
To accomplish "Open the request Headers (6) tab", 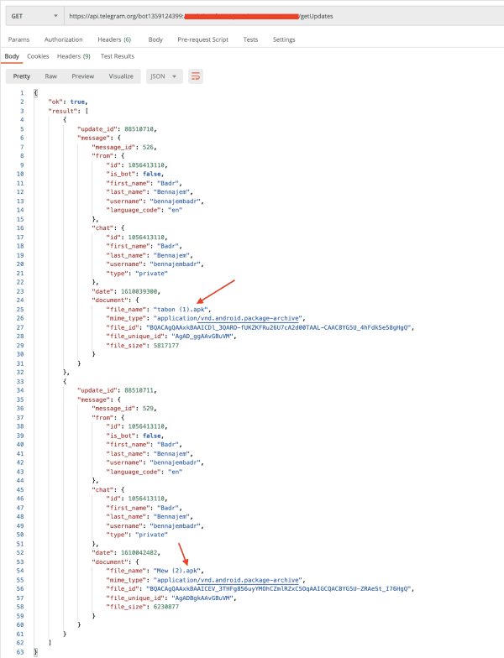I will pyautogui.click(x=114, y=39).
